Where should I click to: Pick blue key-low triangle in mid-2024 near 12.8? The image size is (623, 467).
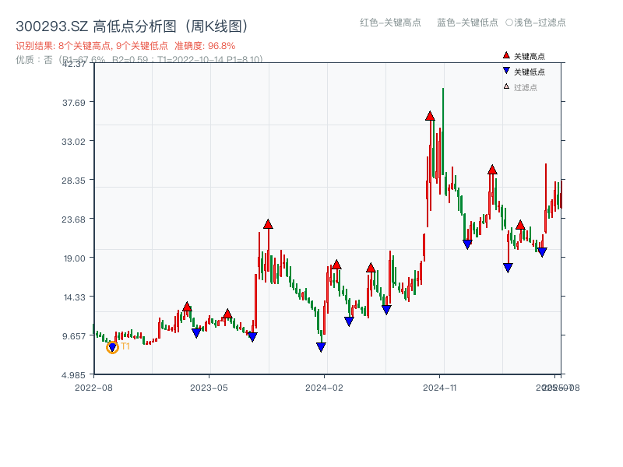click(x=386, y=310)
